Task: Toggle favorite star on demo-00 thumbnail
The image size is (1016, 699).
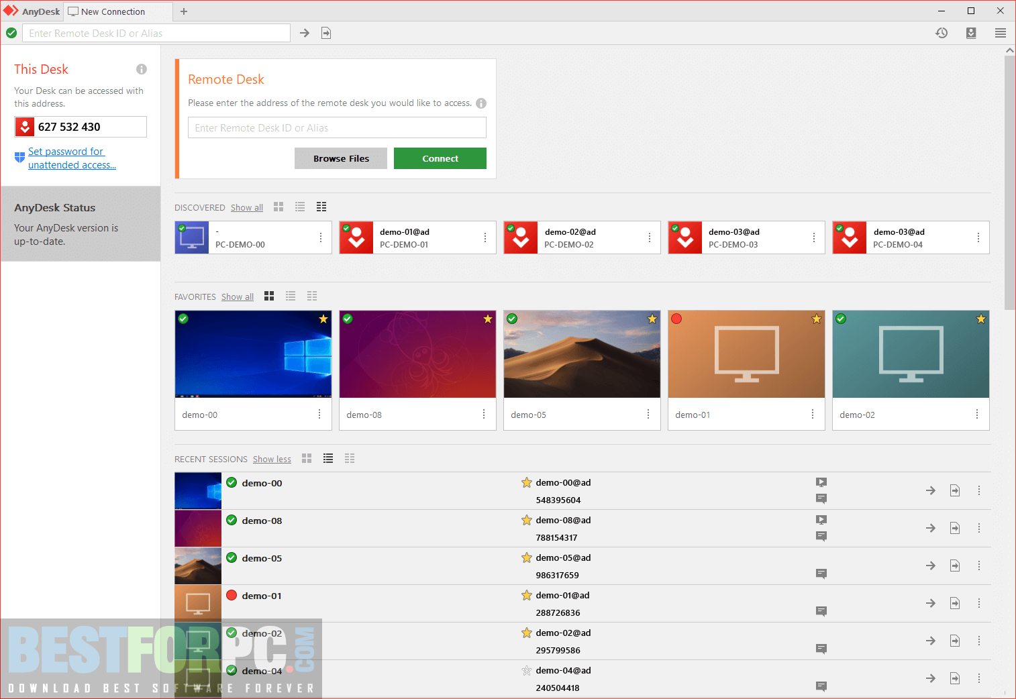Action: pos(323,319)
